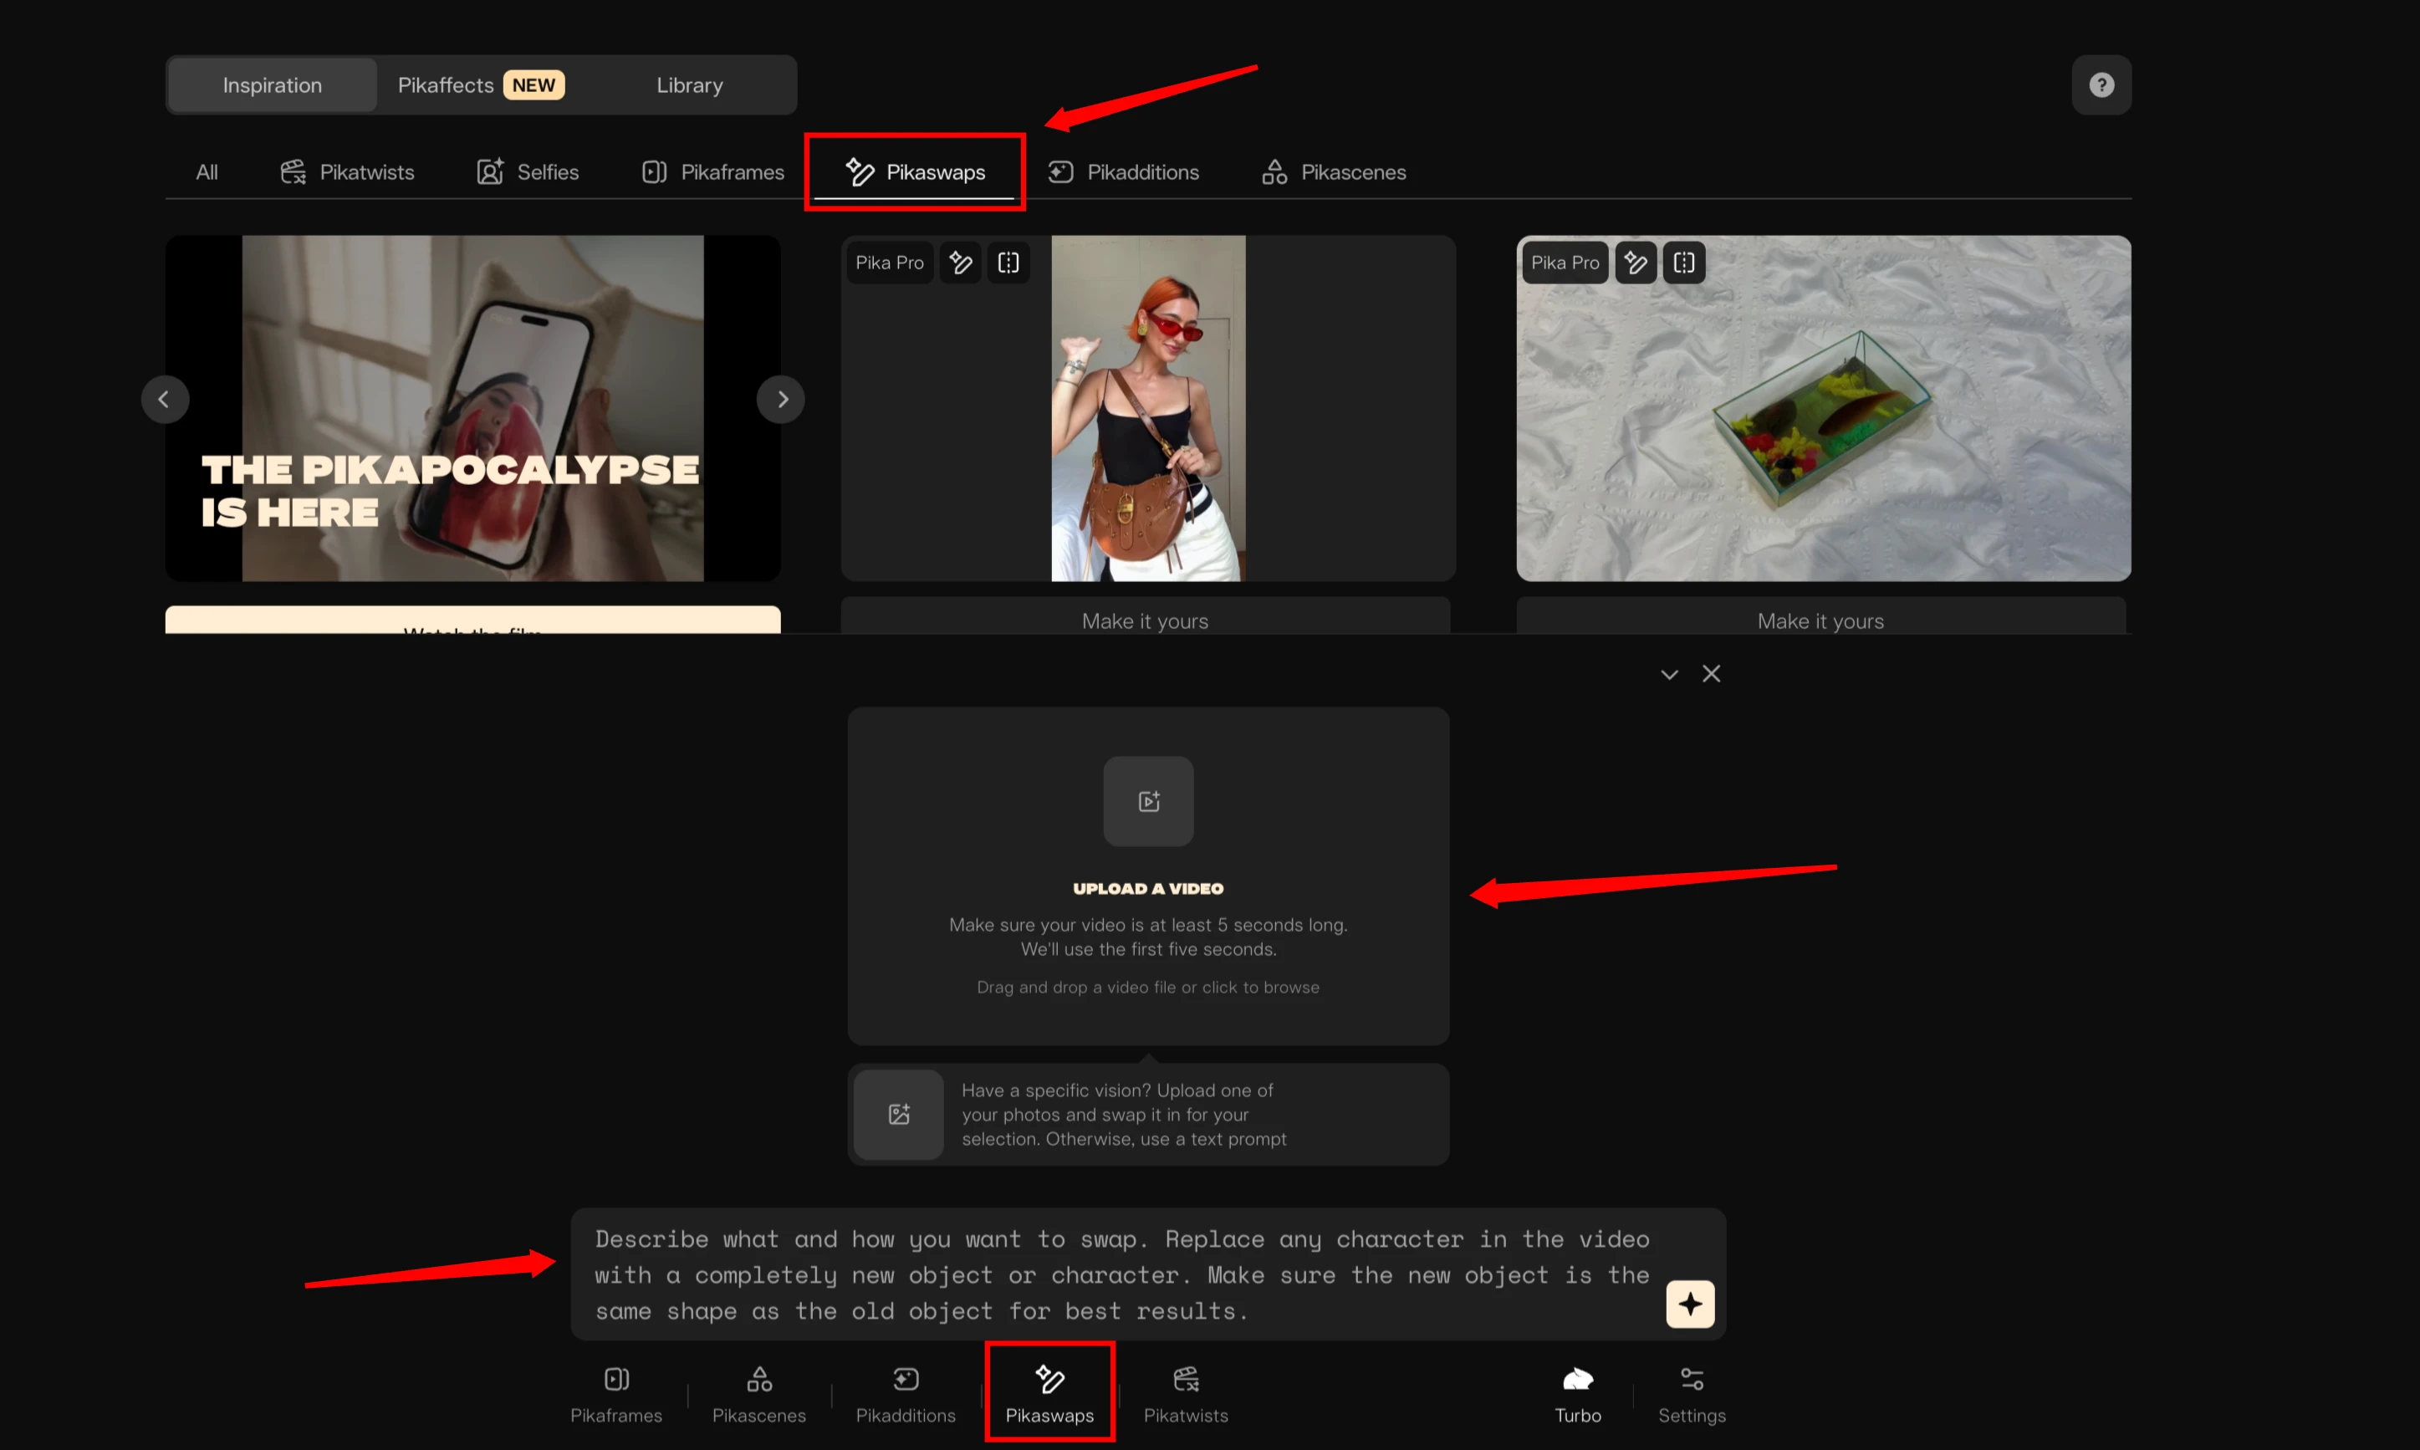This screenshot has width=2420, height=1450.
Task: Click Pikaframes icon on fish tank card
Action: coord(1683,263)
